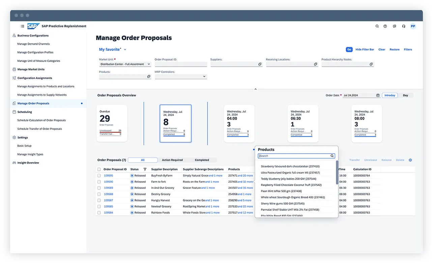Open the Market Unit dropdown
This screenshot has height=263, width=433.
point(149,64)
